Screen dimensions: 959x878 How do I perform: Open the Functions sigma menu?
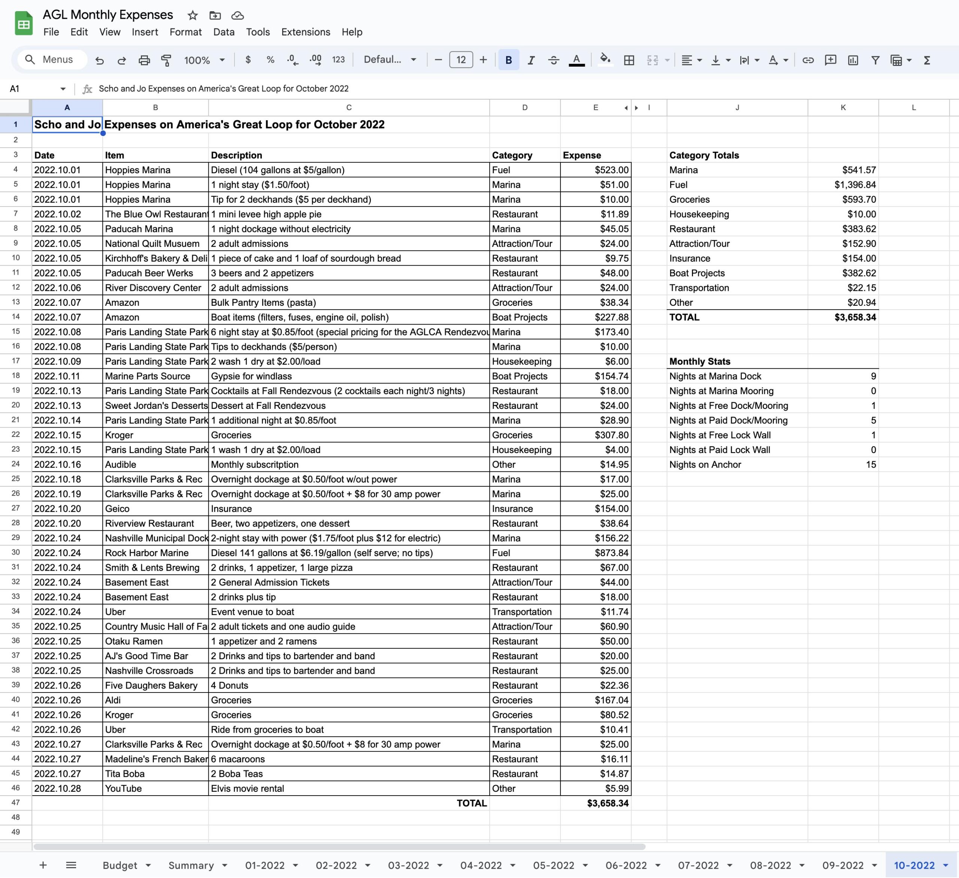click(x=927, y=60)
